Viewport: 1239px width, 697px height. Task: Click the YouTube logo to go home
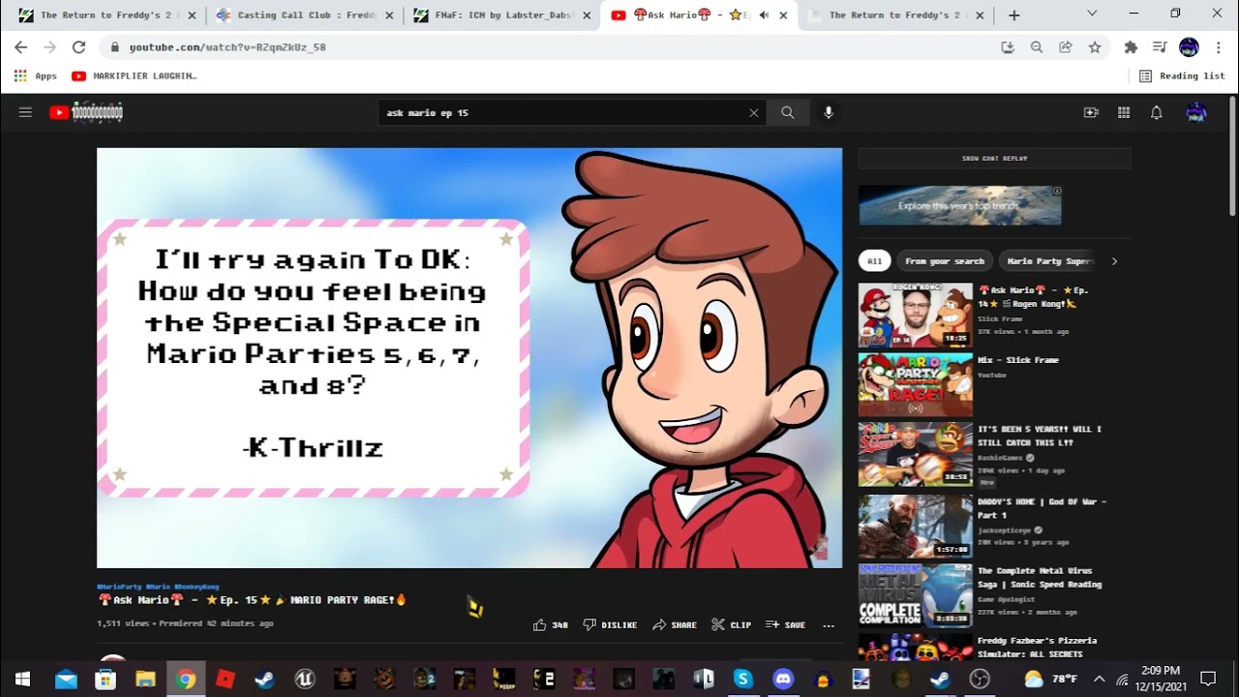coord(86,112)
